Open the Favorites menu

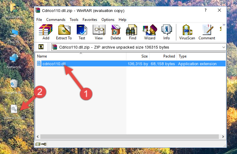click(90, 20)
